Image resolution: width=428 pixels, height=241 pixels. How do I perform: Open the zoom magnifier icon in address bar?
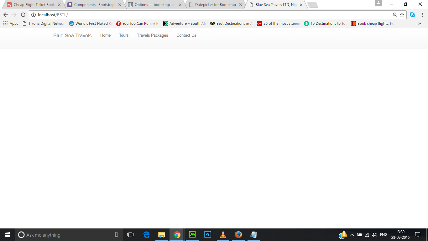pos(395,15)
